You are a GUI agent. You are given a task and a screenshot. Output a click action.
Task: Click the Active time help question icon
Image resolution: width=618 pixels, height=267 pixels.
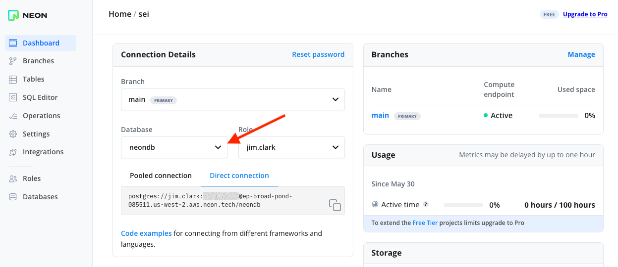[x=426, y=205]
